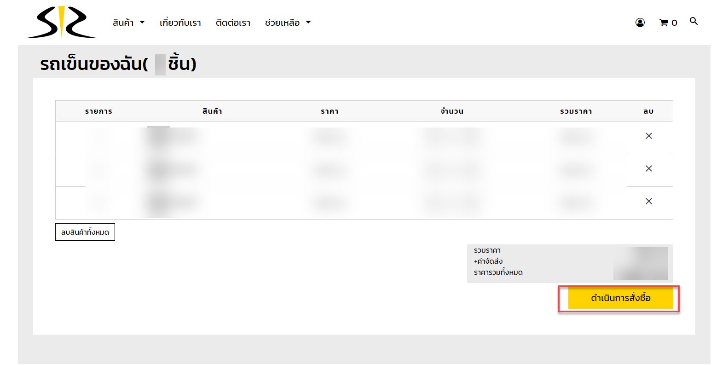This screenshot has height=365, width=728.
Task: Open the ติดต่อเรา page
Action: click(x=233, y=23)
